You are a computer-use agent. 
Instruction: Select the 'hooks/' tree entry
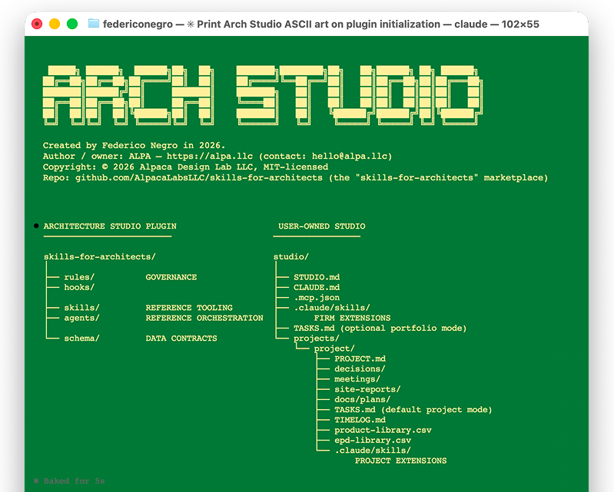(x=79, y=288)
